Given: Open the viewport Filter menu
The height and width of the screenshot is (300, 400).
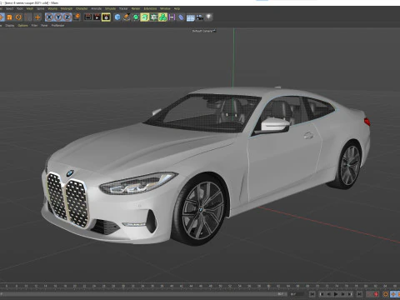Looking at the screenshot, I should pos(34,25).
